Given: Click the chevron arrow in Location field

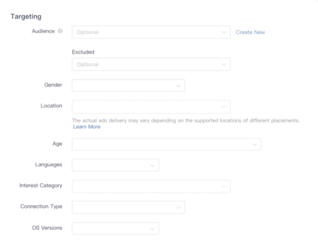Looking at the screenshot, I should (224, 106).
